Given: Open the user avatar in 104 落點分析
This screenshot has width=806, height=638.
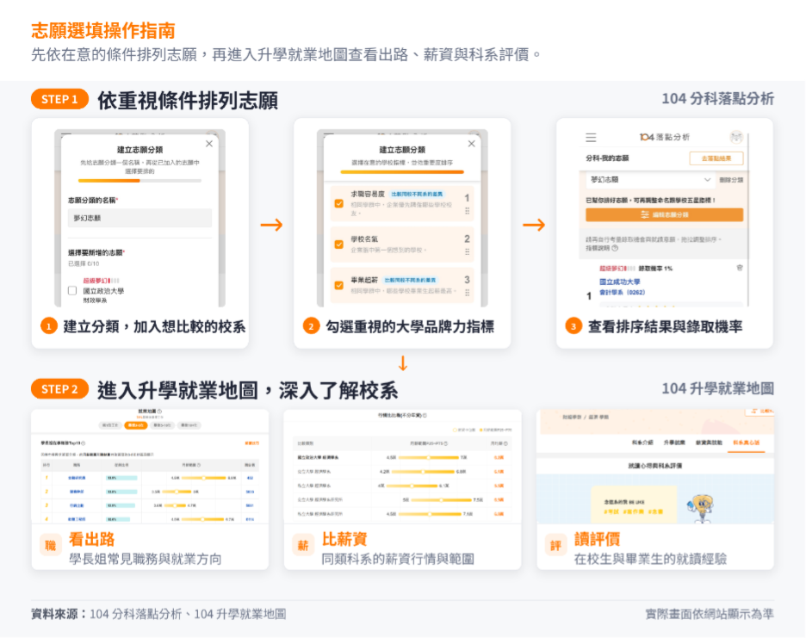Looking at the screenshot, I should tap(736, 137).
